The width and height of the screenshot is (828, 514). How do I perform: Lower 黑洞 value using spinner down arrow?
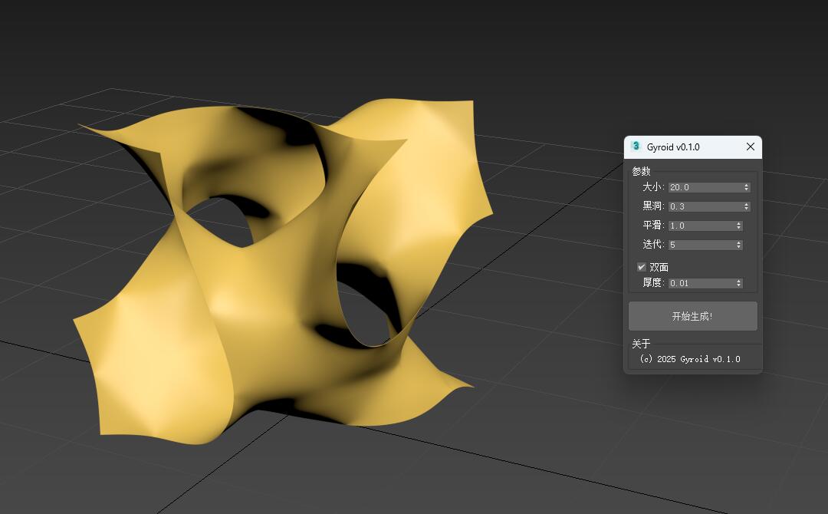click(x=747, y=209)
